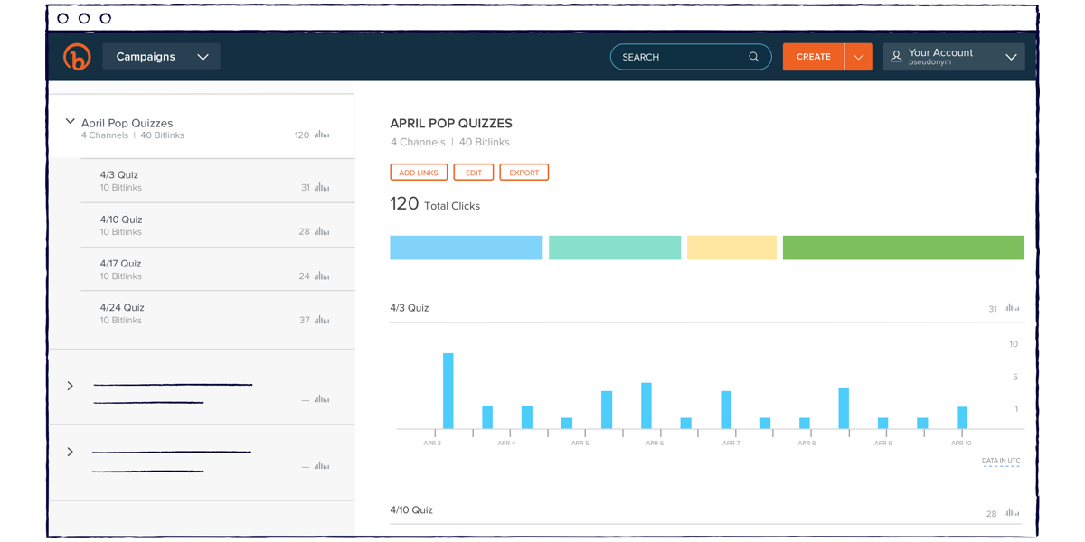Open the Your Account menu
This screenshot has height=542, width=1085.
[954, 57]
